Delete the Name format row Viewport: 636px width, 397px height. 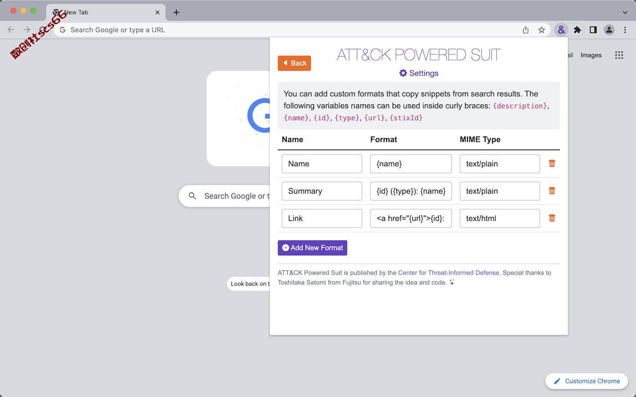[552, 163]
